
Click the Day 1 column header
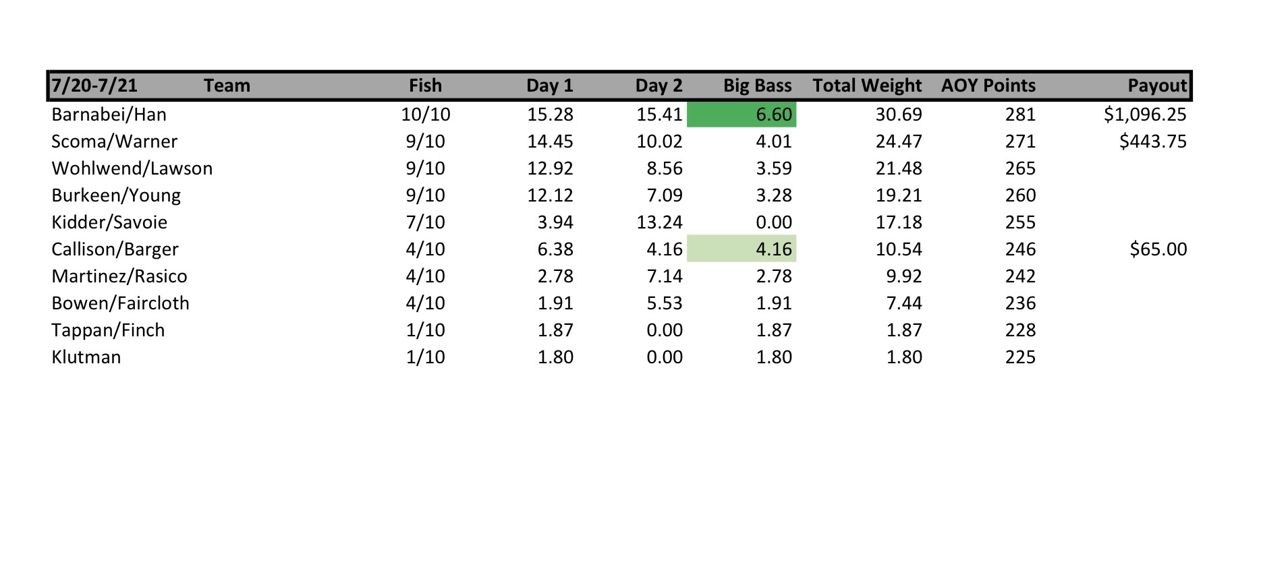point(549,86)
